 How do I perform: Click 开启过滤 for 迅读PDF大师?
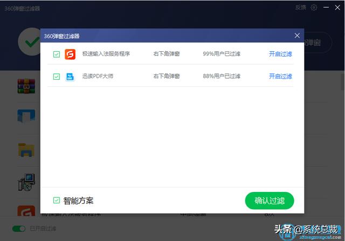(280, 77)
